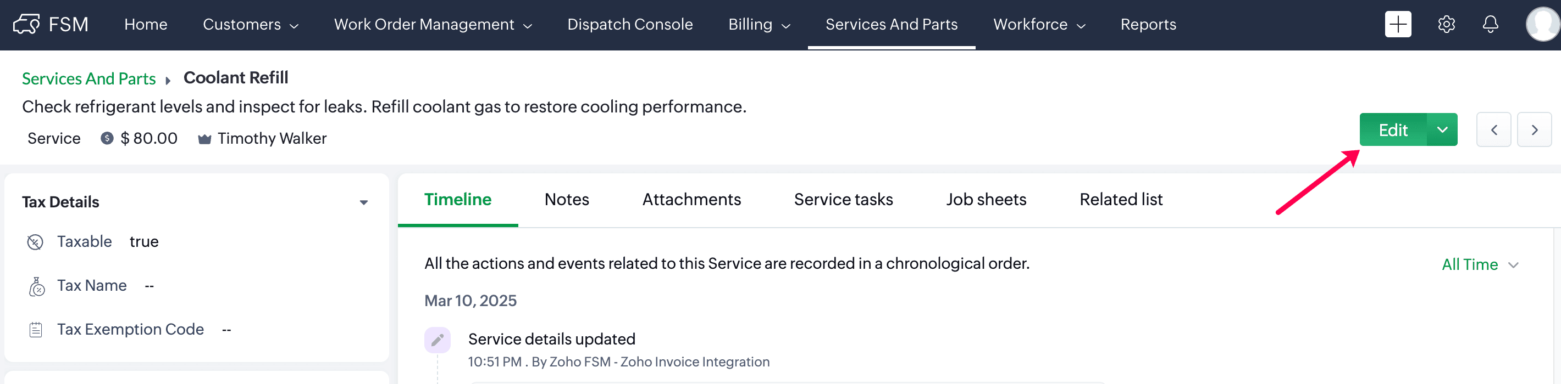Open the Customers menu
This screenshot has height=384, width=1561.
(250, 24)
